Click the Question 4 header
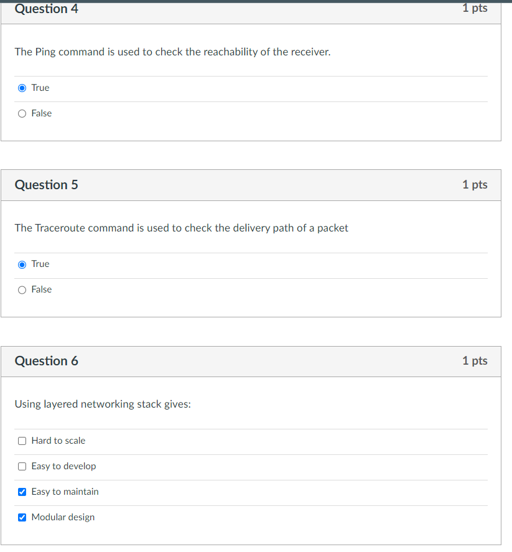Screen dimensions: 512x552 [47, 9]
